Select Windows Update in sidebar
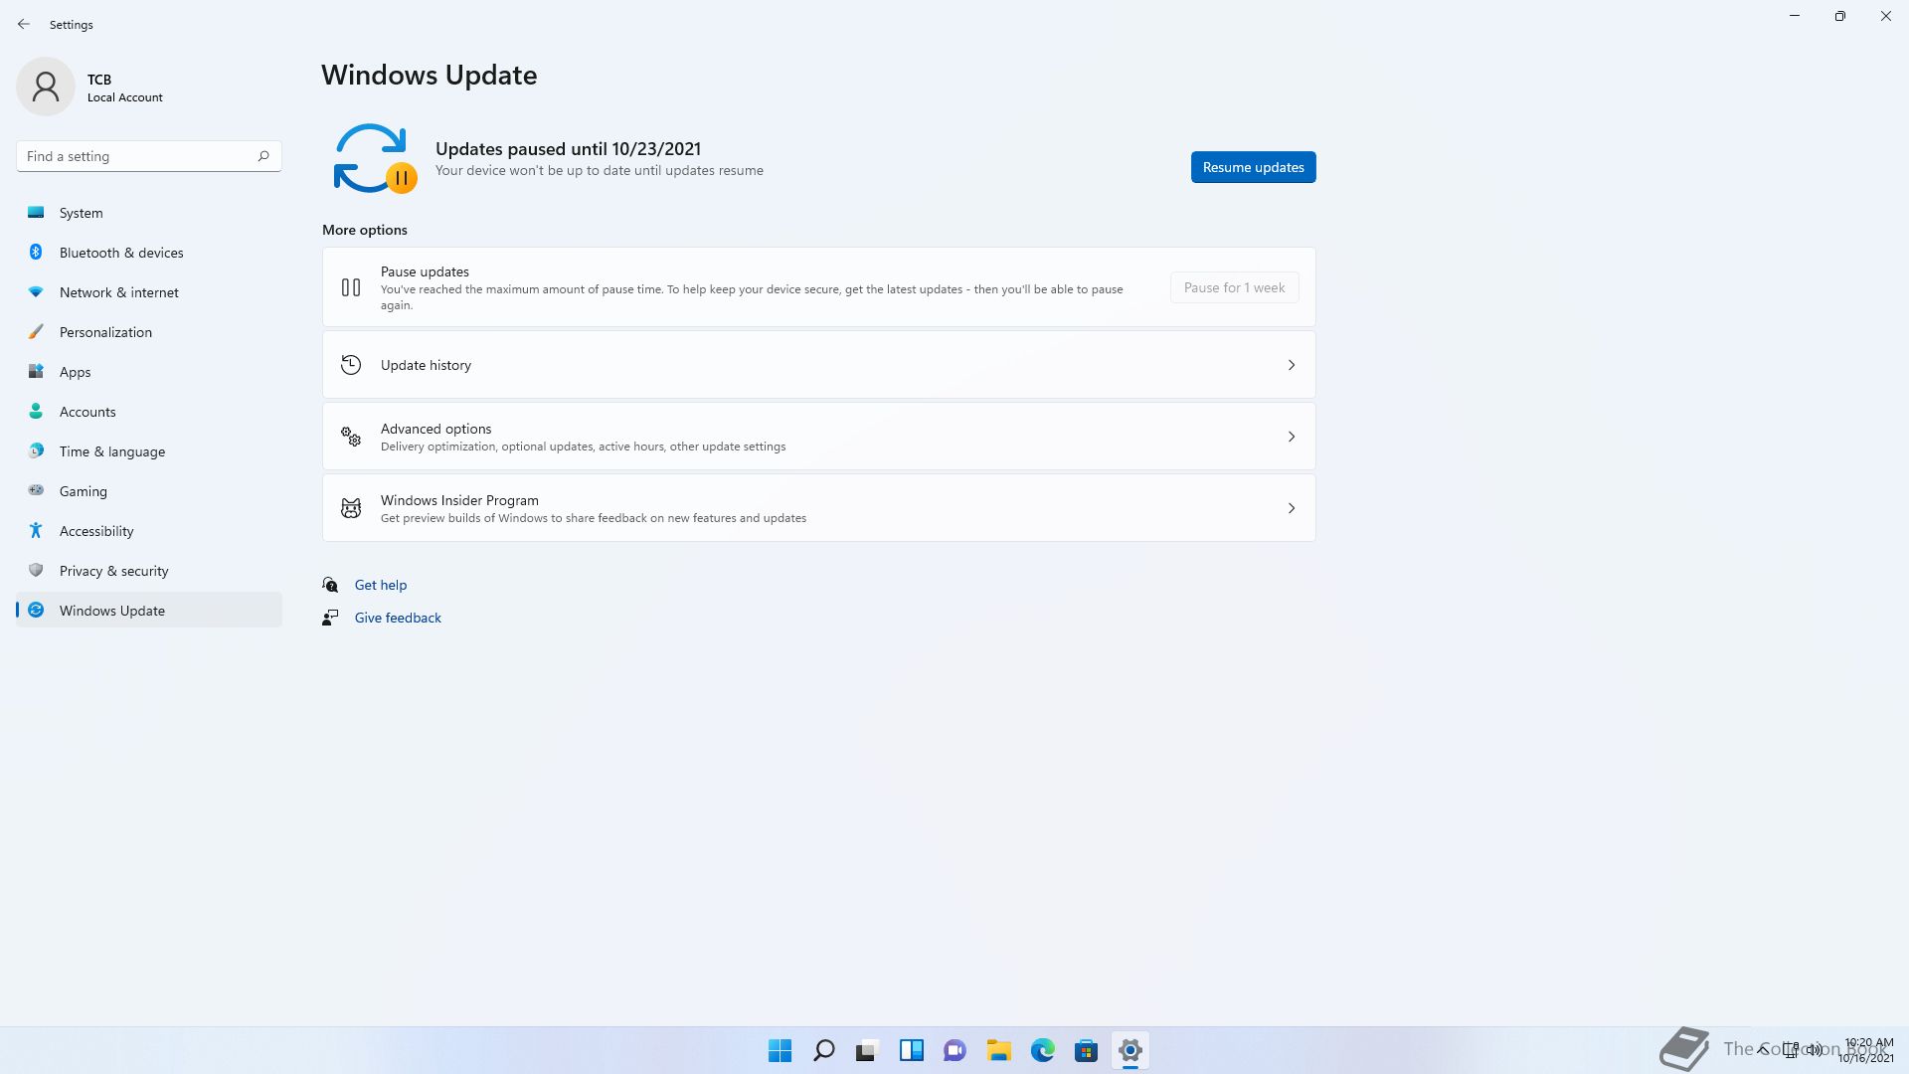This screenshot has height=1074, width=1909. [x=149, y=611]
